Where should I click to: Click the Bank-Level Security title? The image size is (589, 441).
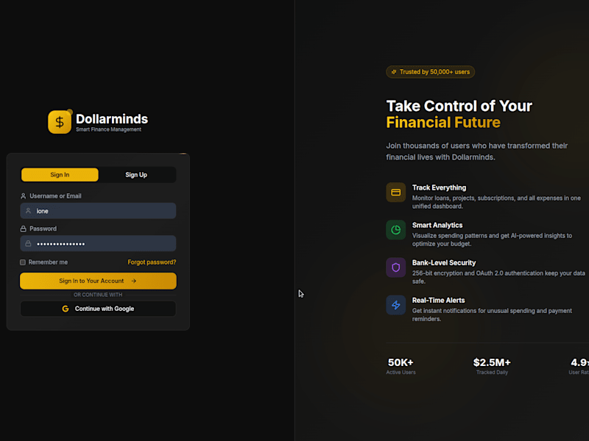point(444,263)
